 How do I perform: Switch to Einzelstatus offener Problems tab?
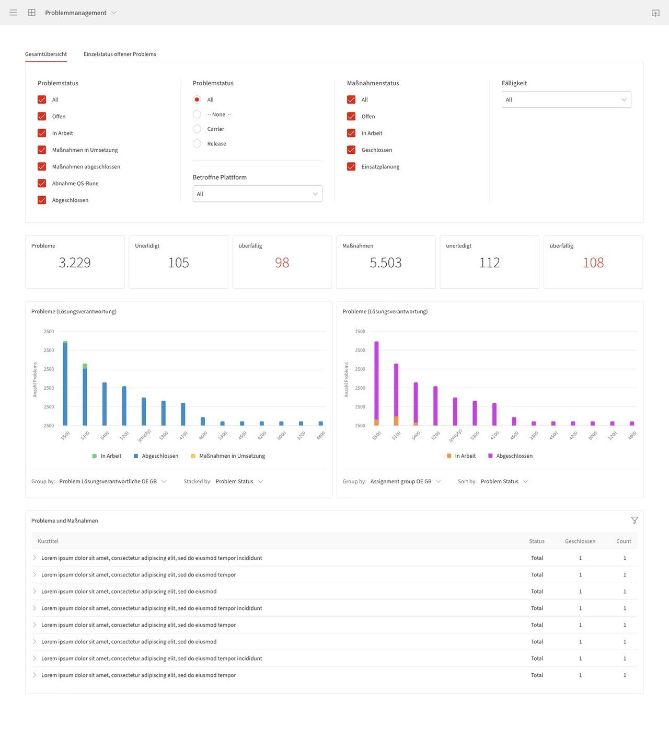[x=120, y=54]
